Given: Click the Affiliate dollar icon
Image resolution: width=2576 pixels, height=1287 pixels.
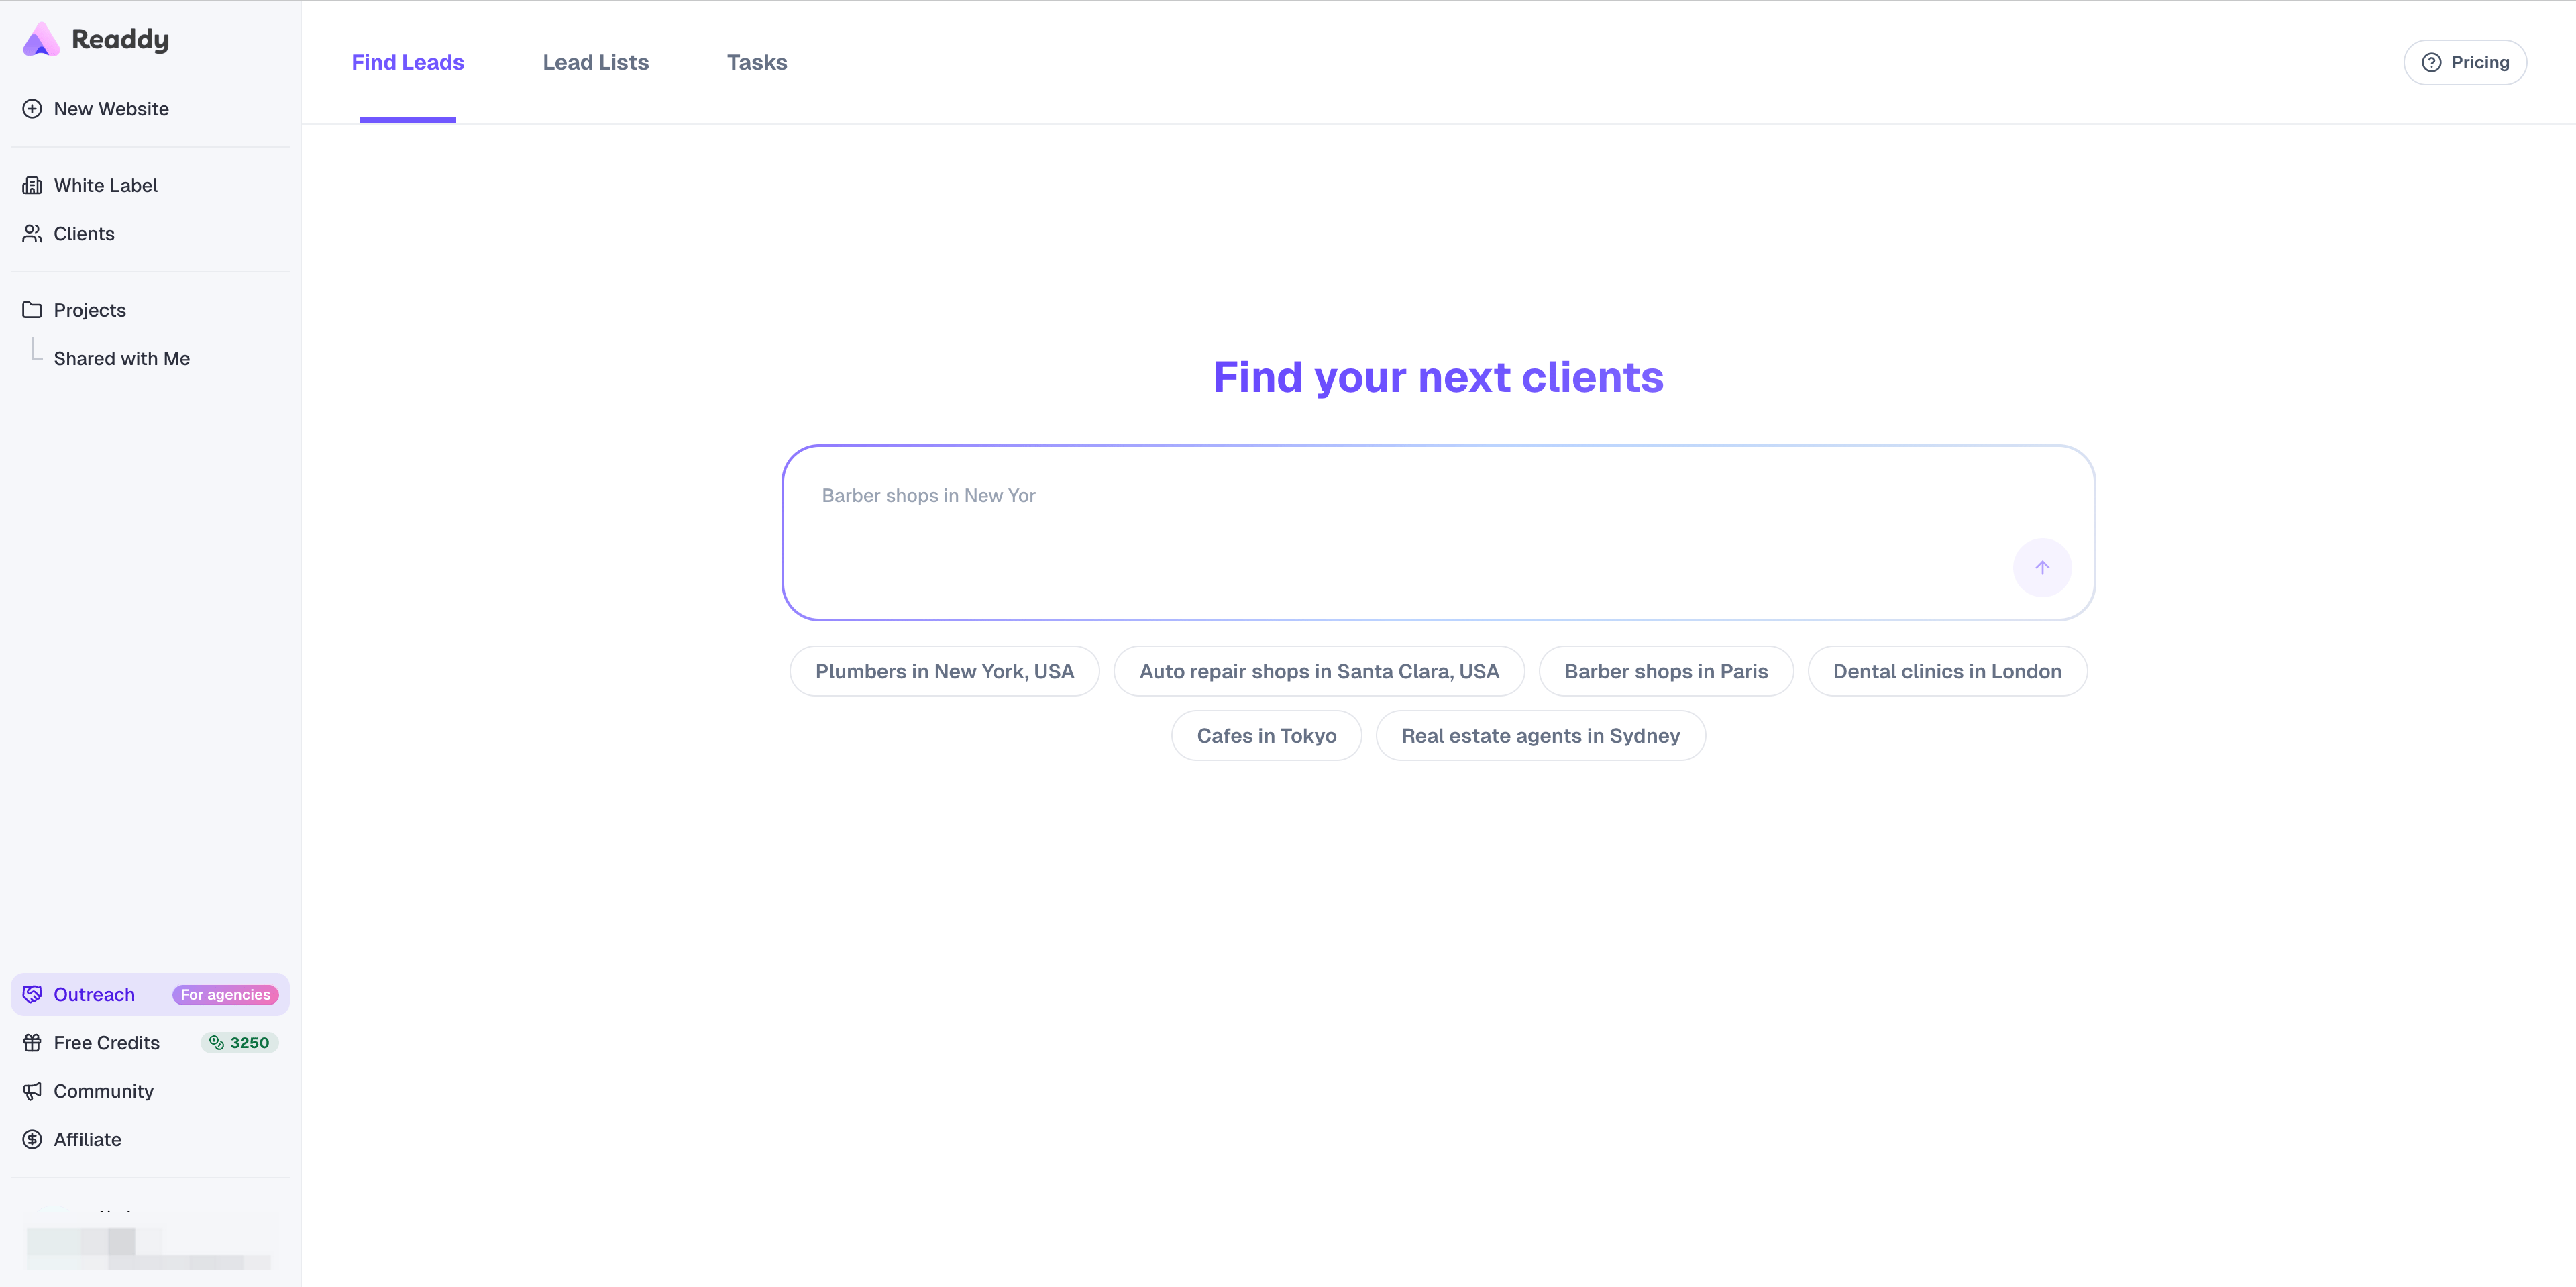Looking at the screenshot, I should click(32, 1139).
